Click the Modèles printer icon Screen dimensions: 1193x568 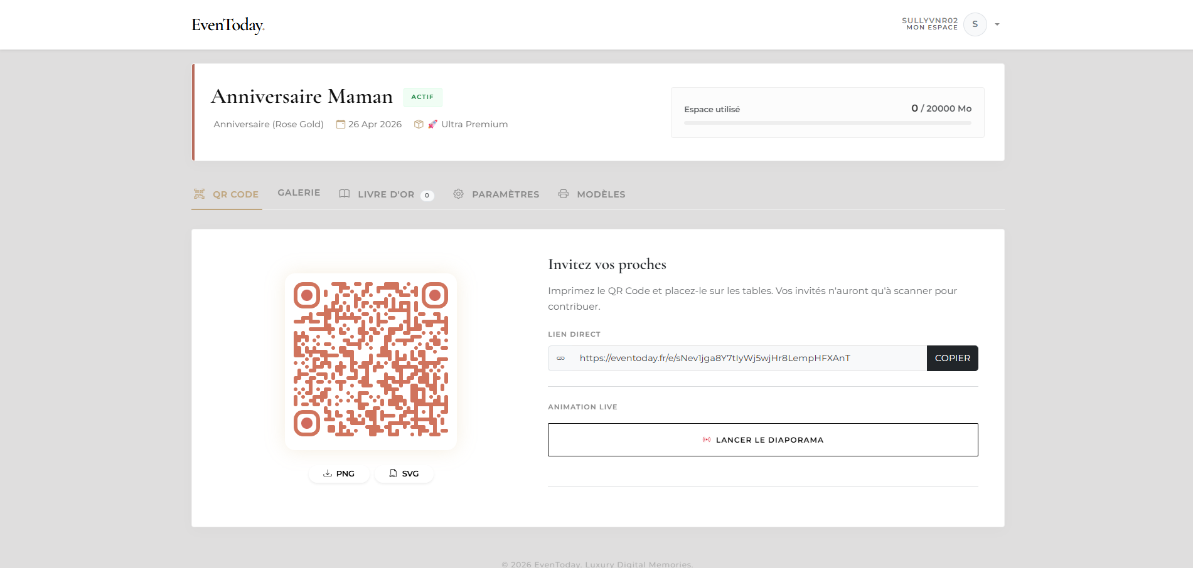click(x=564, y=194)
